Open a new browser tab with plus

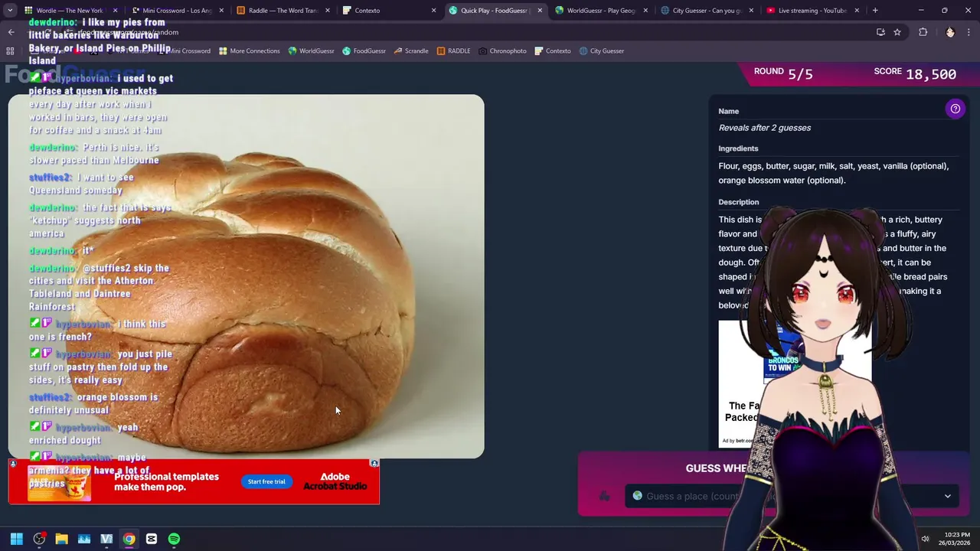(875, 11)
